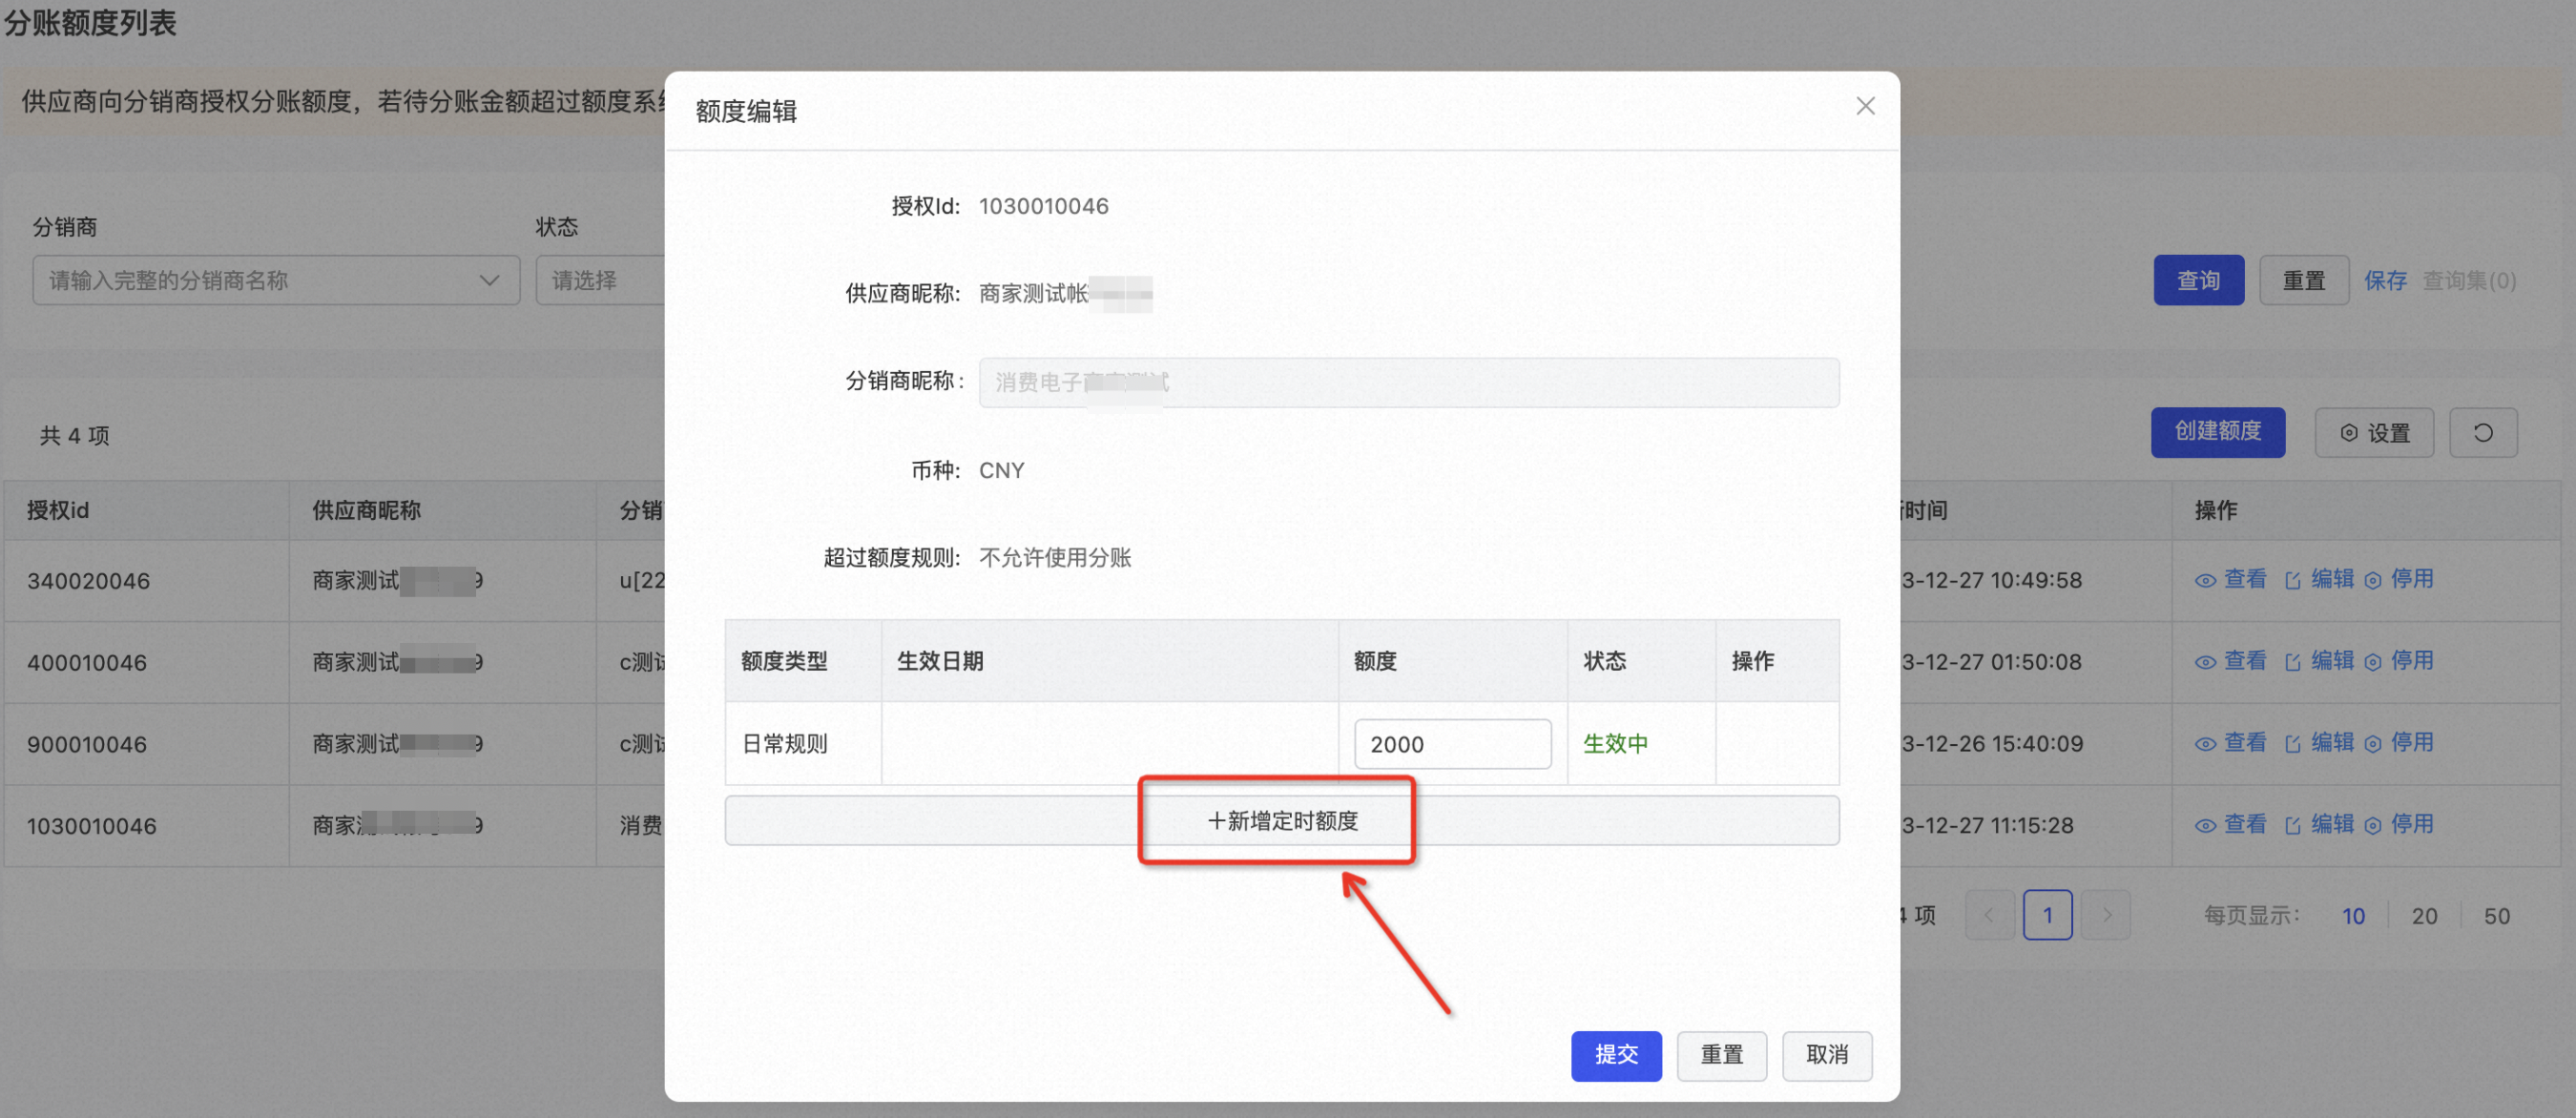
Task: Click the 不允许使用分账 rule text
Action: (1055, 558)
